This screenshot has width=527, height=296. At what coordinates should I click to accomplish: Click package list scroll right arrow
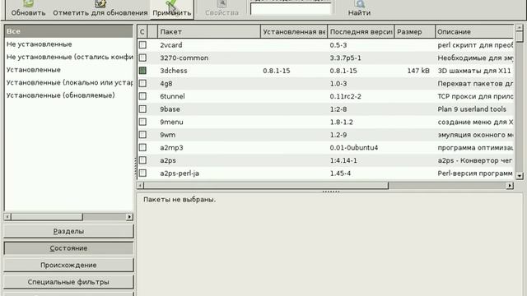[510, 185]
